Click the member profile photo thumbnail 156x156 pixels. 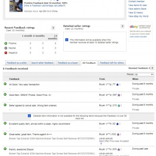[x=16, y=6]
